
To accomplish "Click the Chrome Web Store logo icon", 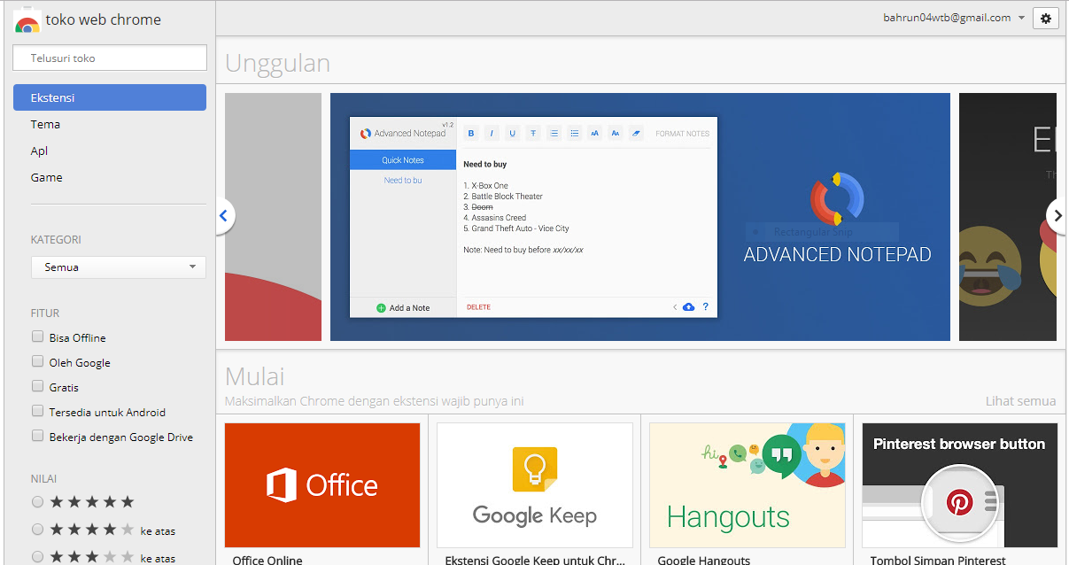I will click(27, 19).
